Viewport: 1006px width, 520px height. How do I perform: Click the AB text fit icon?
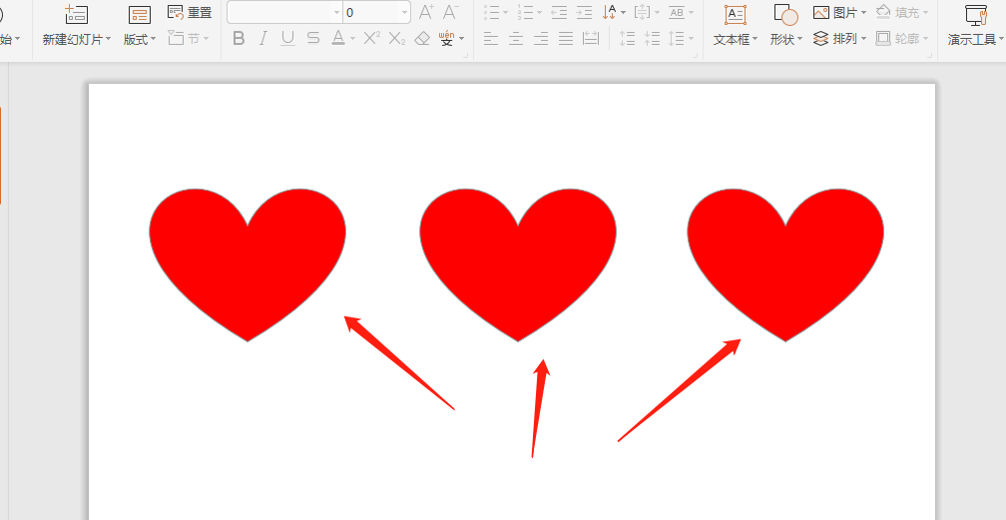coord(677,12)
